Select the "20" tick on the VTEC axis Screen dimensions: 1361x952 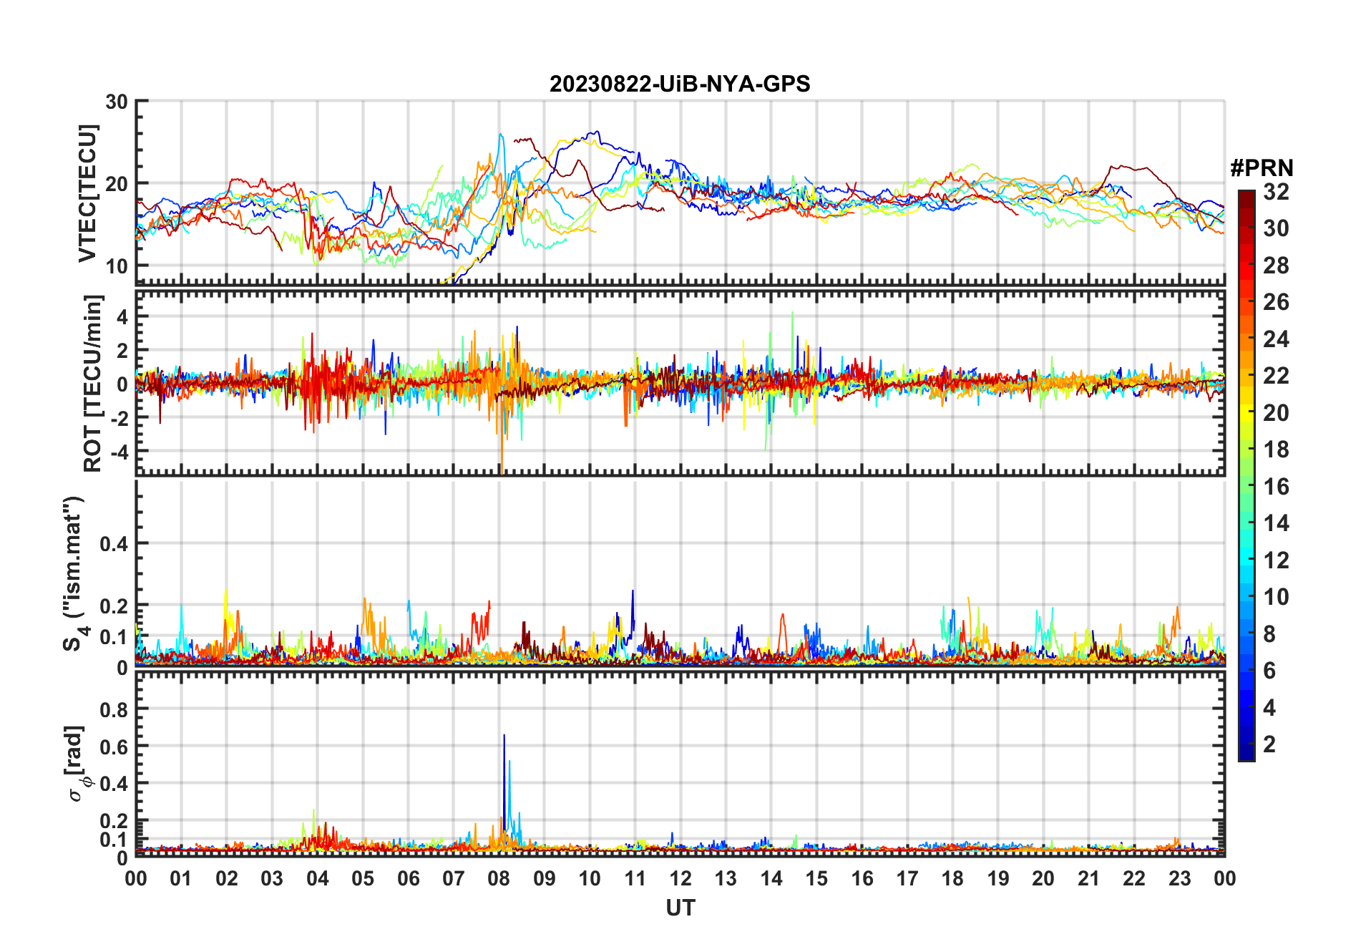point(117,184)
